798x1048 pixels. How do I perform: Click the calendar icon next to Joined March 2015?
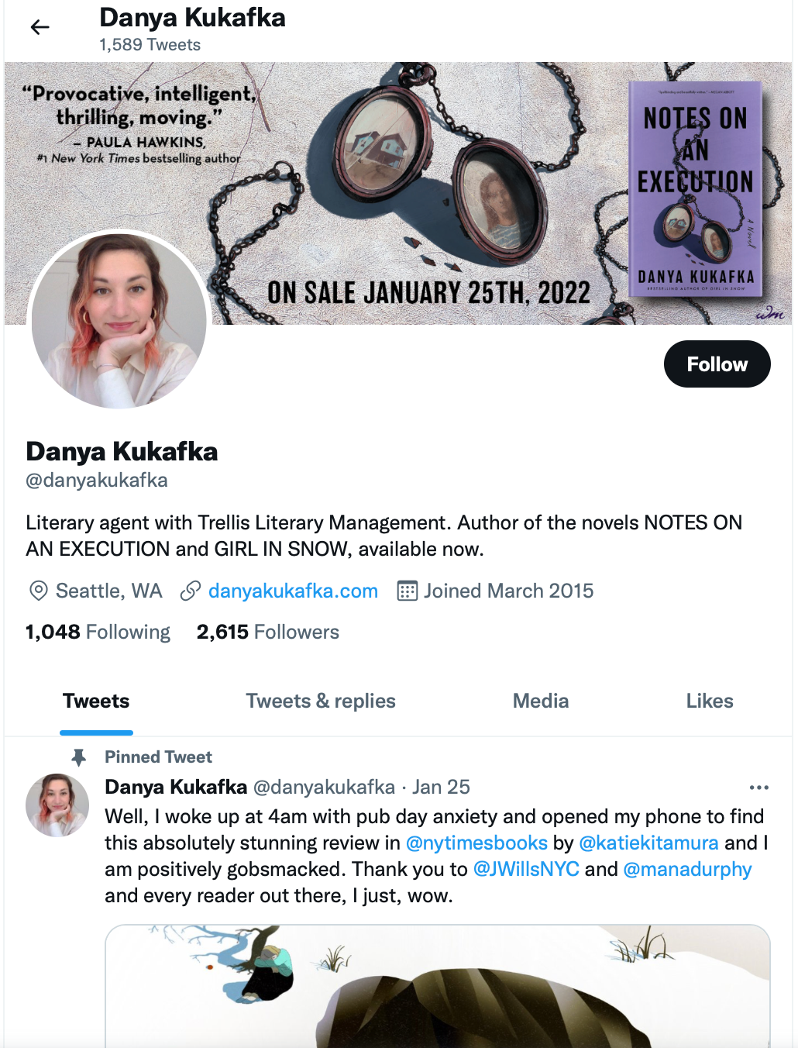click(x=408, y=591)
